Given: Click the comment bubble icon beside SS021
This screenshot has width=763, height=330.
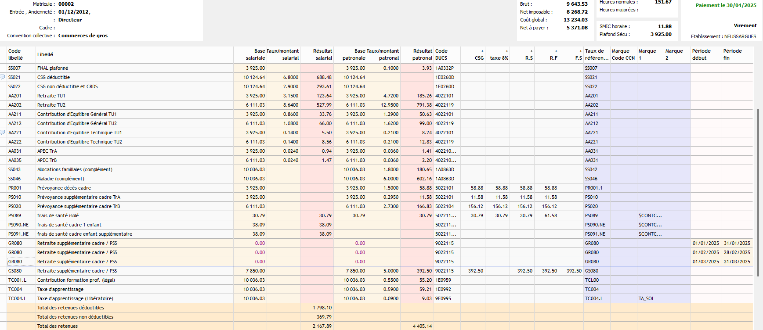Looking at the screenshot, I should coord(3,77).
